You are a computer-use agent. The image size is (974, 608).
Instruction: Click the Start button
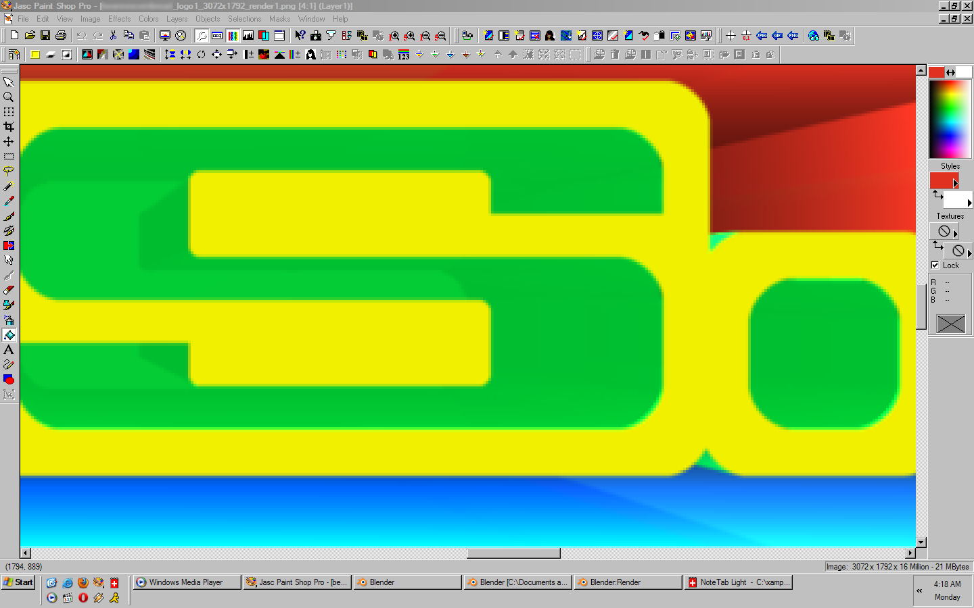tap(18, 582)
